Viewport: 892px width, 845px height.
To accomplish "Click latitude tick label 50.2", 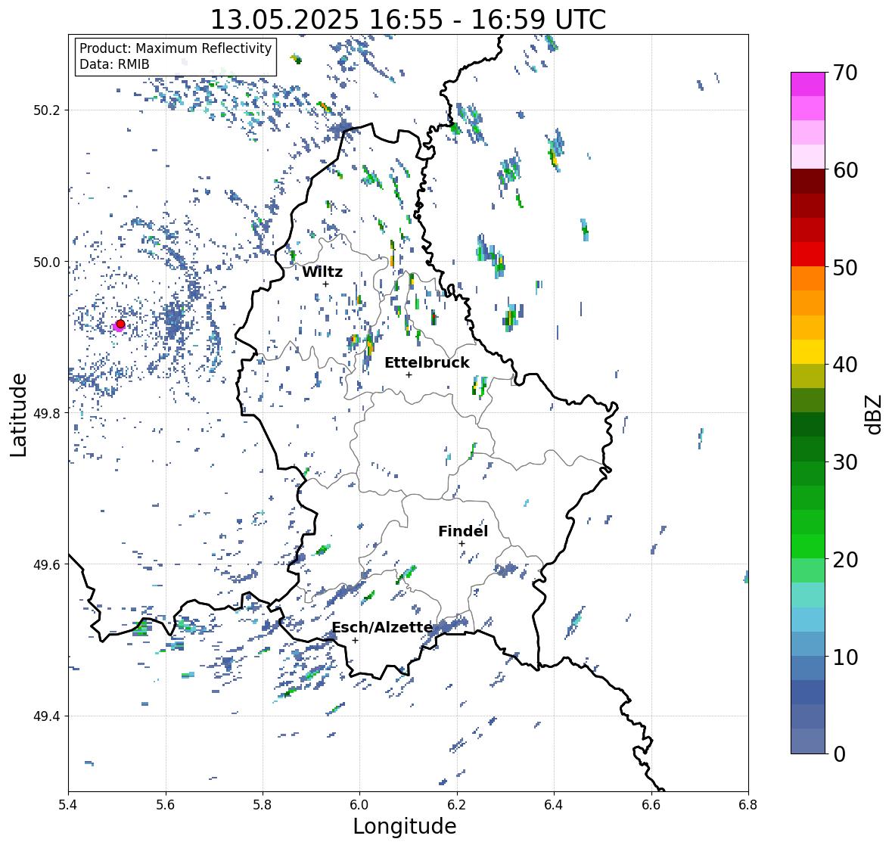I will pyautogui.click(x=47, y=110).
